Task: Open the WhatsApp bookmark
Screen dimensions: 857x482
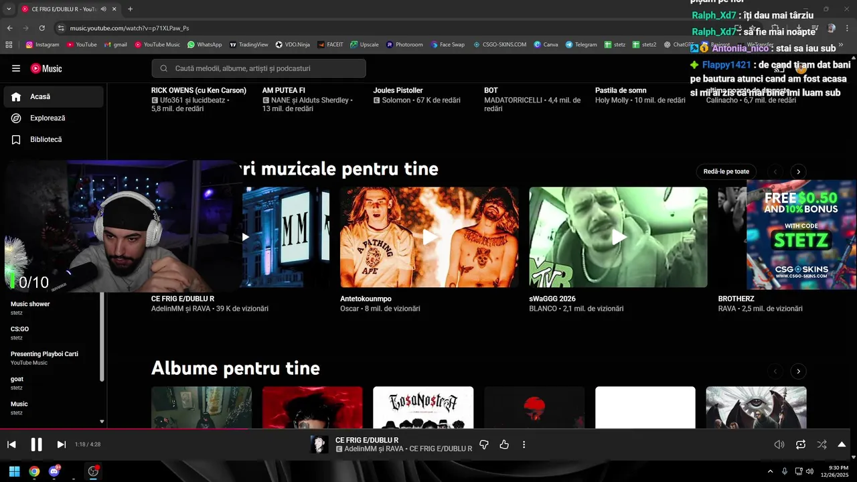Action: pyautogui.click(x=205, y=45)
